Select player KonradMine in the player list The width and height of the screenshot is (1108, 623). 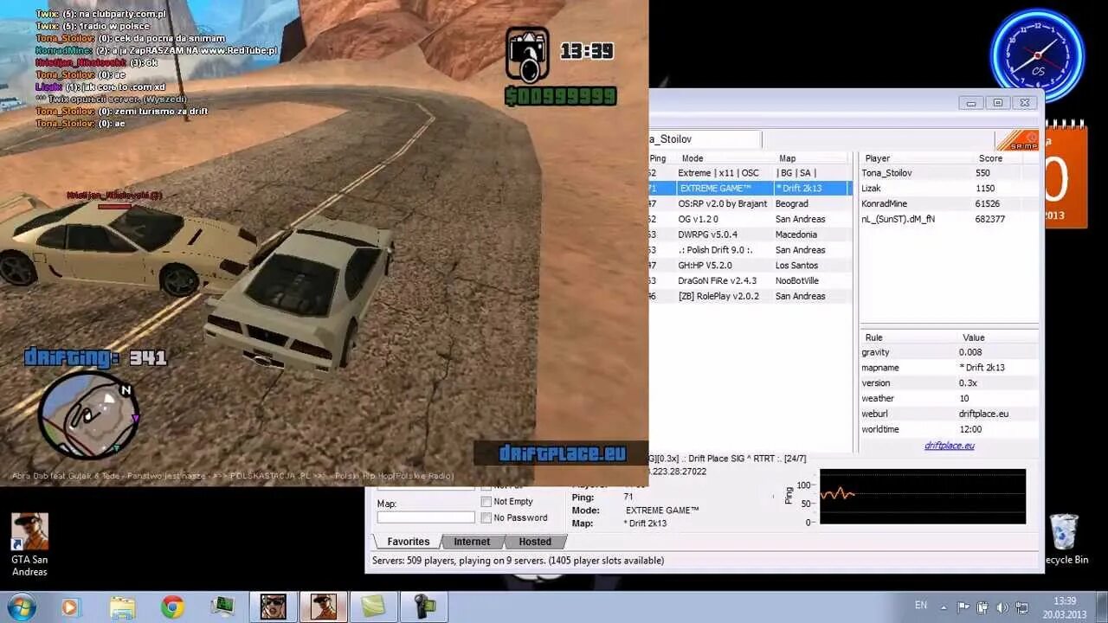[x=949, y=203]
